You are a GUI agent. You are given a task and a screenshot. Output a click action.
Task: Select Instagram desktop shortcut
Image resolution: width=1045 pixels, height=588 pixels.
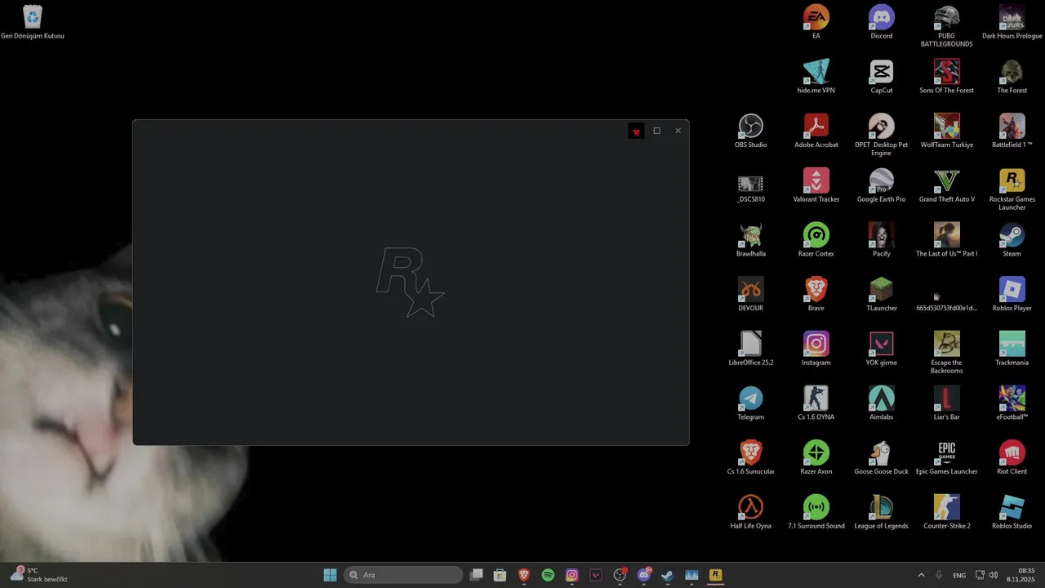(816, 349)
